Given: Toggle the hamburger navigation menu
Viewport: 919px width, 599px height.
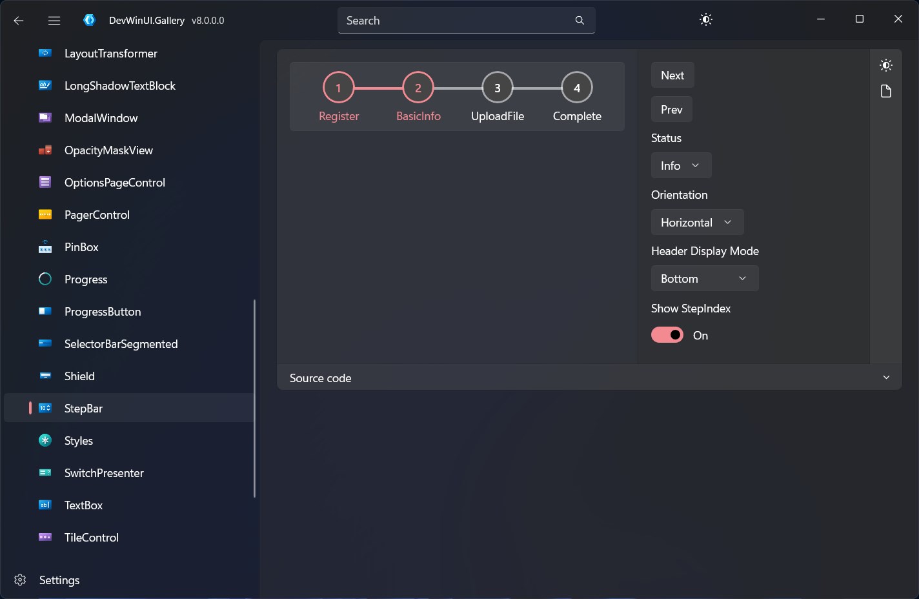Looking at the screenshot, I should pyautogui.click(x=54, y=21).
